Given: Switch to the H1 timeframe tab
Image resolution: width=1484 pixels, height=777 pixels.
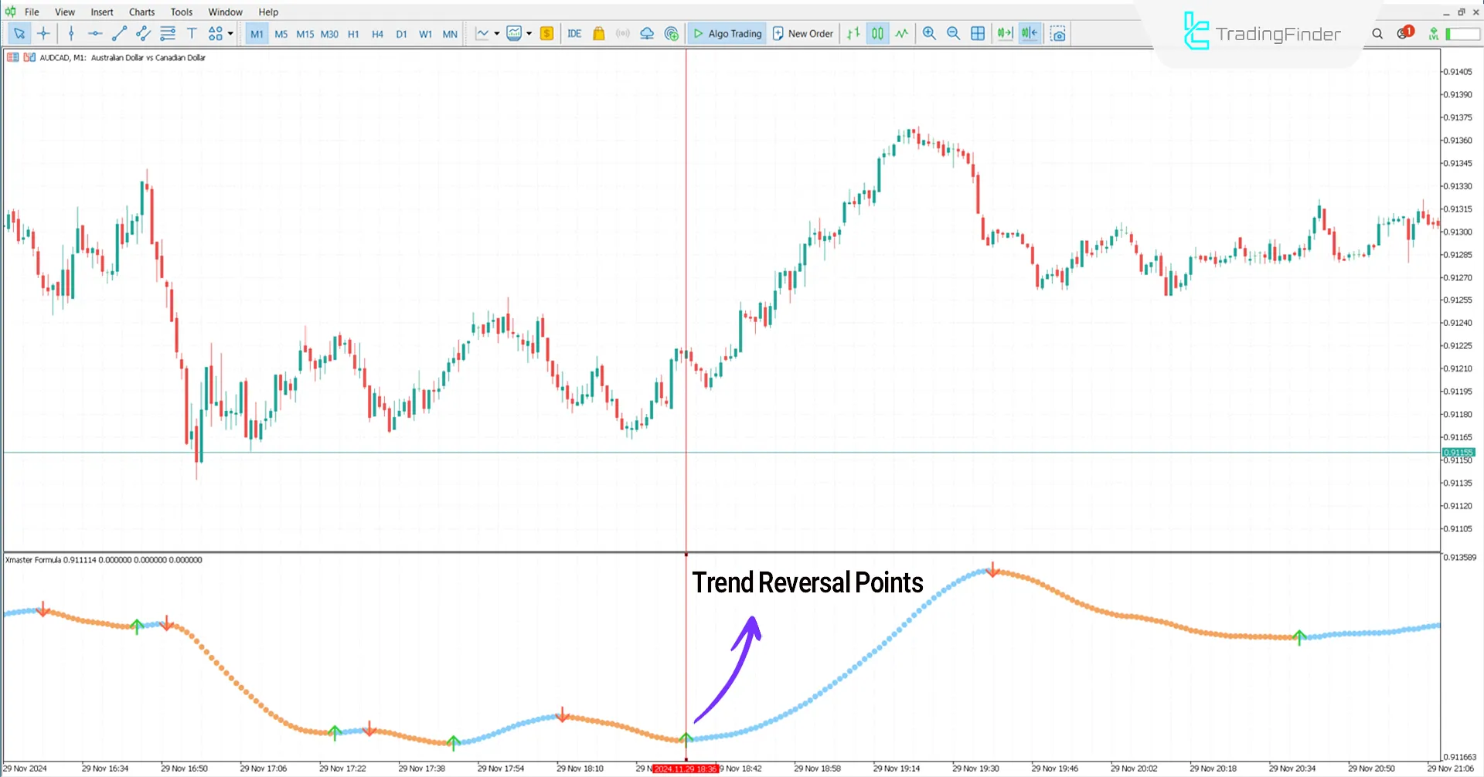Looking at the screenshot, I should [353, 33].
